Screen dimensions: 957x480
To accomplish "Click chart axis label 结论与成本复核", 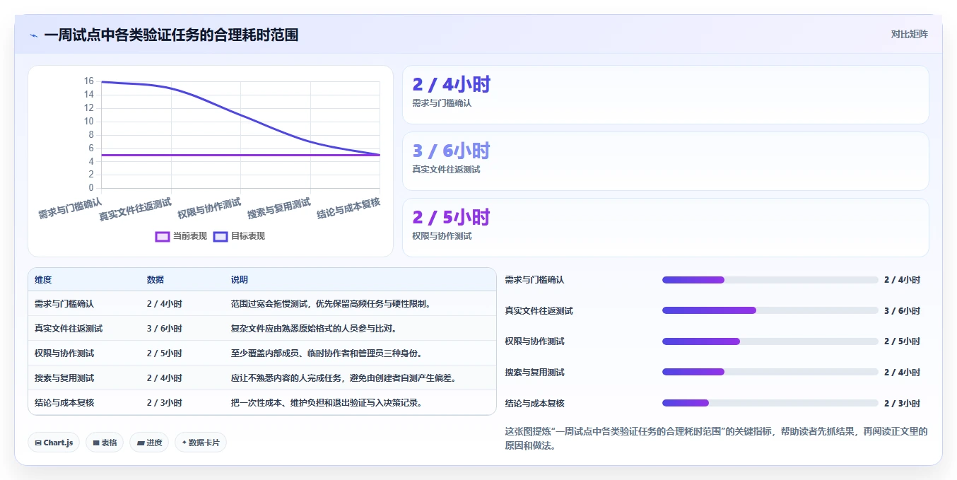I will click(x=348, y=209).
